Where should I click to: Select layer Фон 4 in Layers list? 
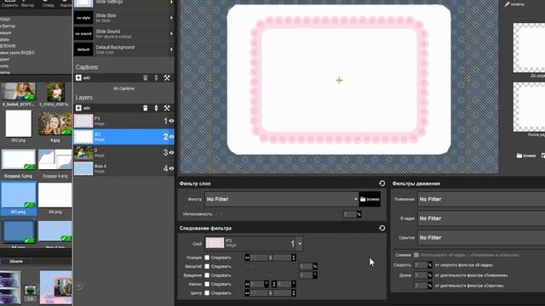(x=123, y=168)
